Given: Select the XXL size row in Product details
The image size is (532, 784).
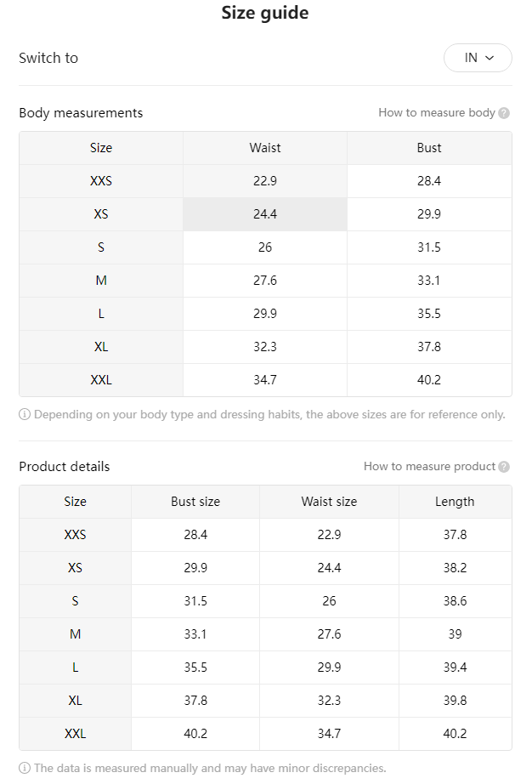Looking at the screenshot, I should [265, 734].
